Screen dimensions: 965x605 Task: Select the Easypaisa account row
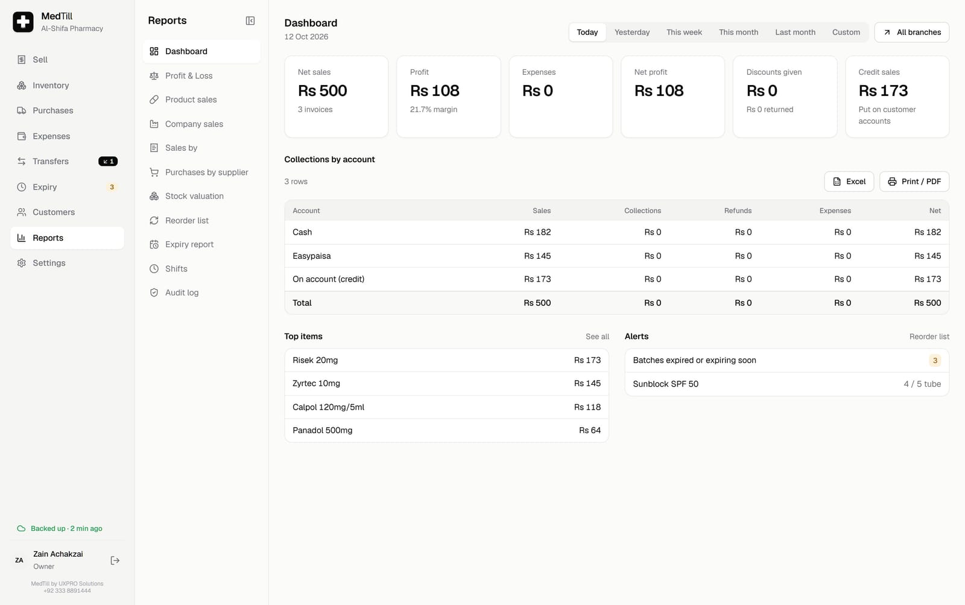tap(616, 256)
